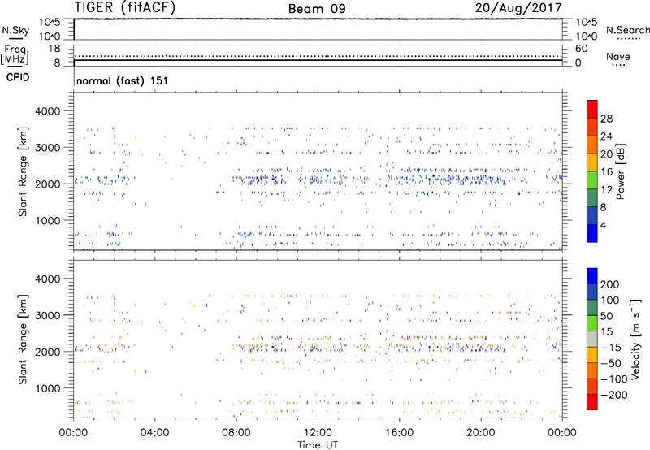
Task: Click the N.Search legend label
Action: tap(628, 30)
